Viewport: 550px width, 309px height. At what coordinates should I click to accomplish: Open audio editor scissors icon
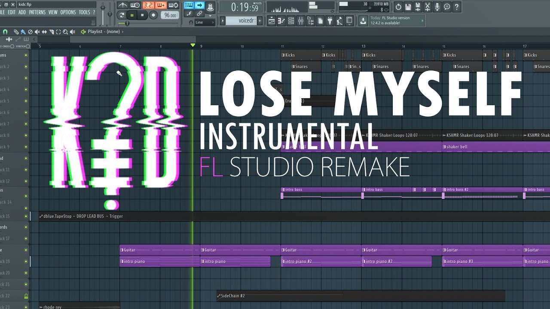(x=428, y=7)
